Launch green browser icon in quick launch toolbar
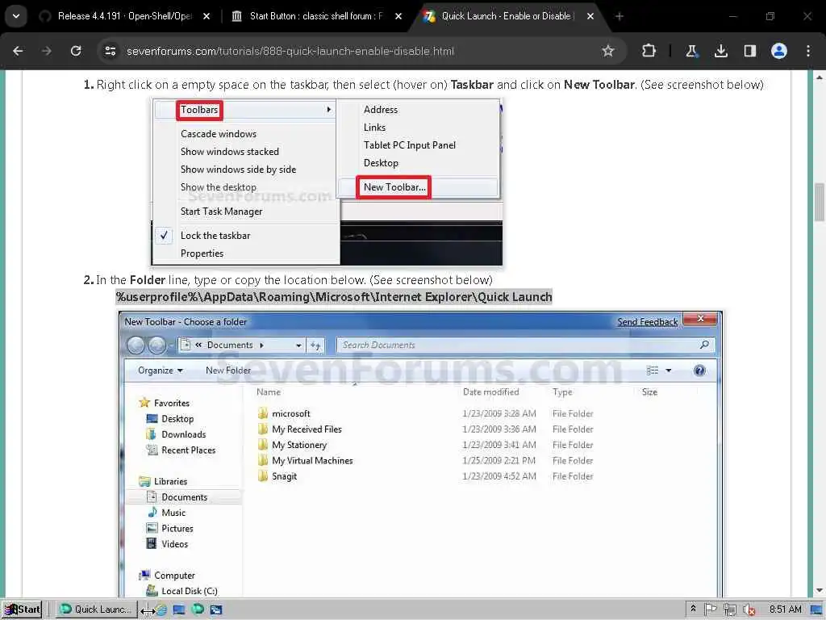Image resolution: width=826 pixels, height=620 pixels. pyautogui.click(x=198, y=610)
